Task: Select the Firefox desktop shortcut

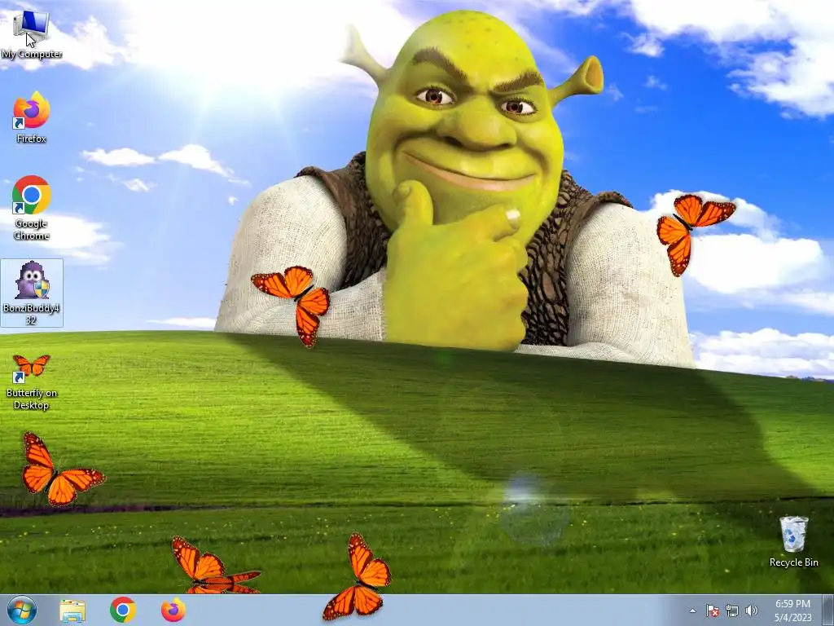Action: pyautogui.click(x=32, y=117)
